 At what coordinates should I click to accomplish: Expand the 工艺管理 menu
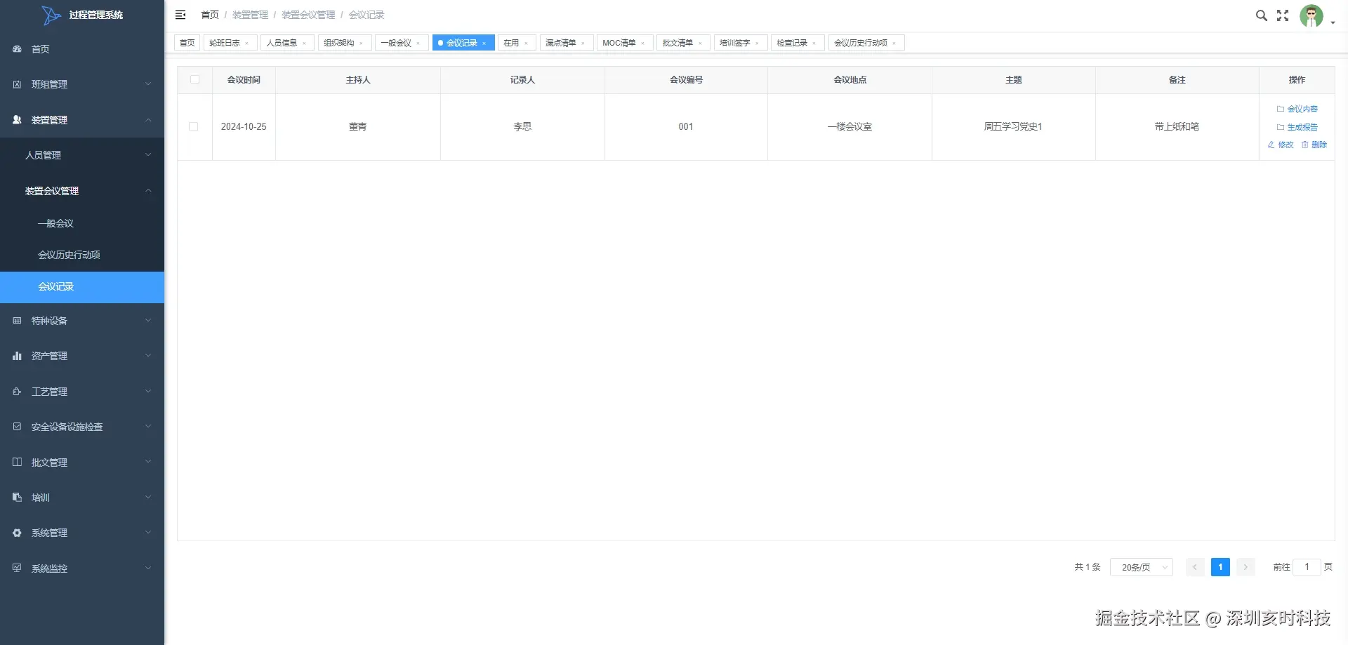click(148, 392)
